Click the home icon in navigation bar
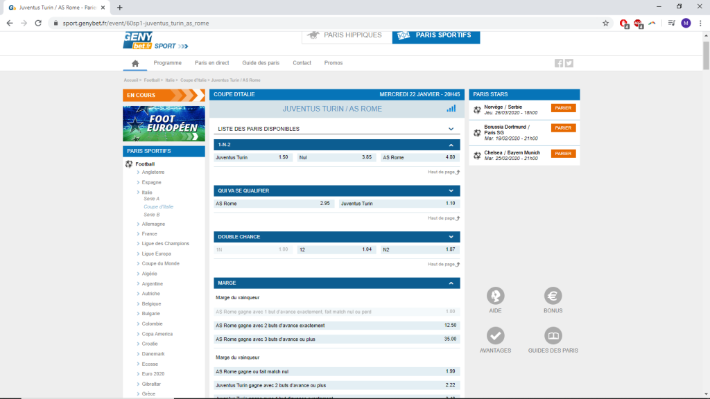 135,63
